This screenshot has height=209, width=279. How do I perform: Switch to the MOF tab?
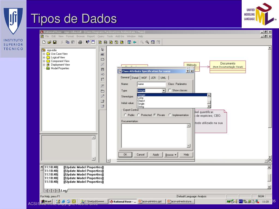[144, 78]
